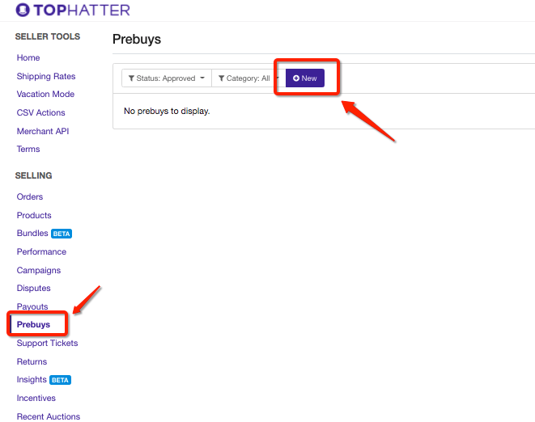Open Bundles beta page
Screen dimensions: 535x422
(32, 233)
